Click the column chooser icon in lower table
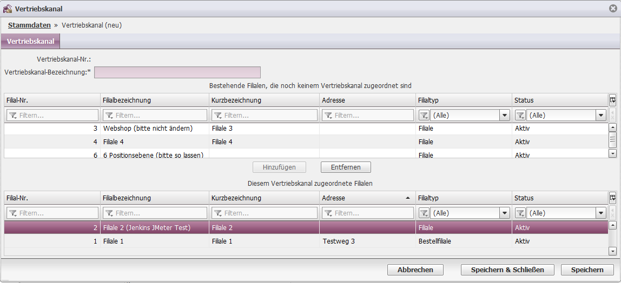Viewport: 621px width, 283px height. (612, 198)
